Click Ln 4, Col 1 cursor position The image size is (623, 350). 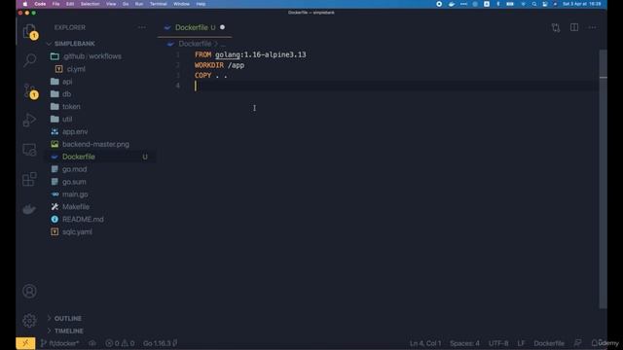425,343
